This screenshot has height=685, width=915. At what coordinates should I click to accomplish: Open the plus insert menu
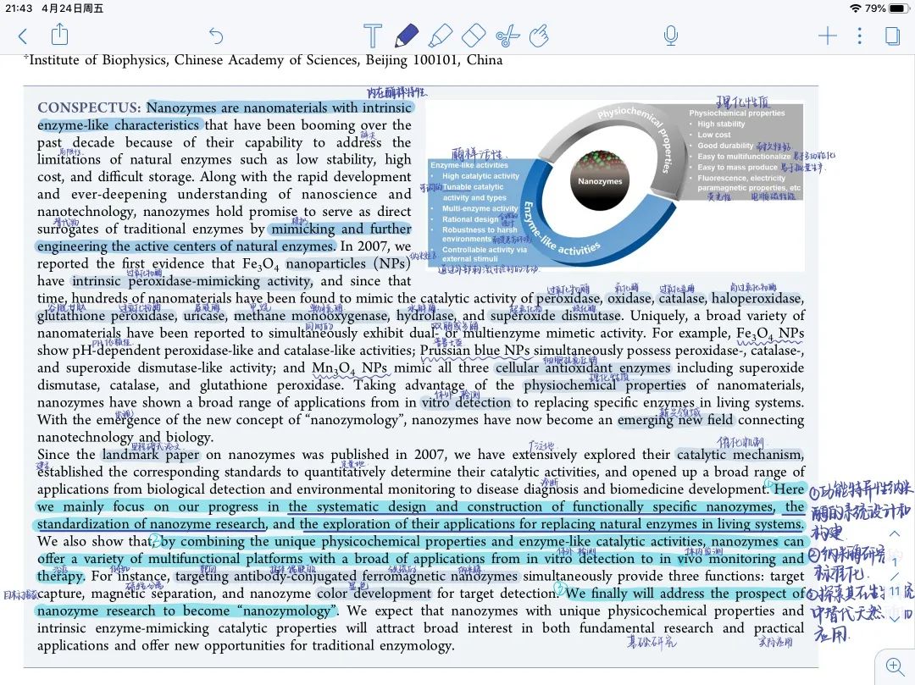pos(827,36)
